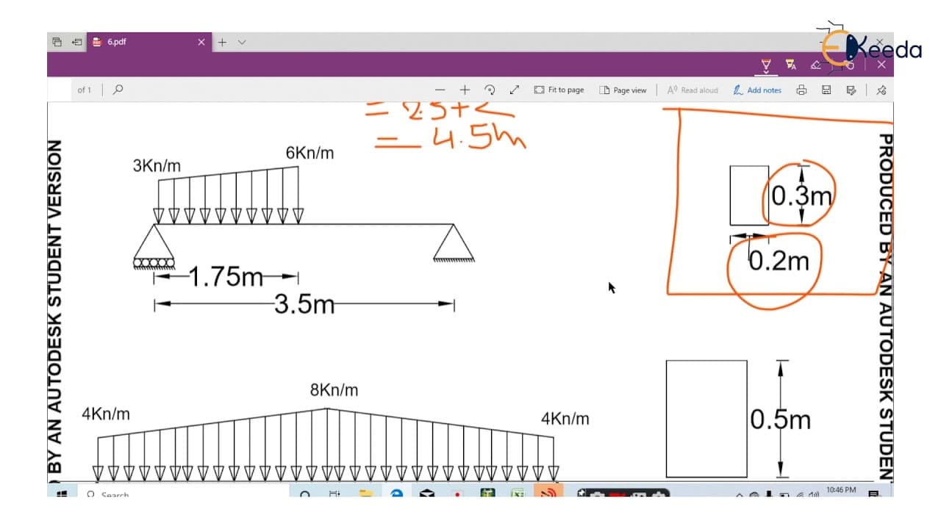This screenshot has height=529, width=941.
Task: Enter full screen with expand arrows
Action: coord(515,90)
